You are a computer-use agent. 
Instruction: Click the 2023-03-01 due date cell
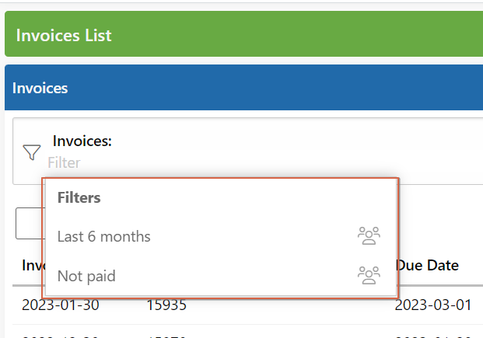coord(433,305)
